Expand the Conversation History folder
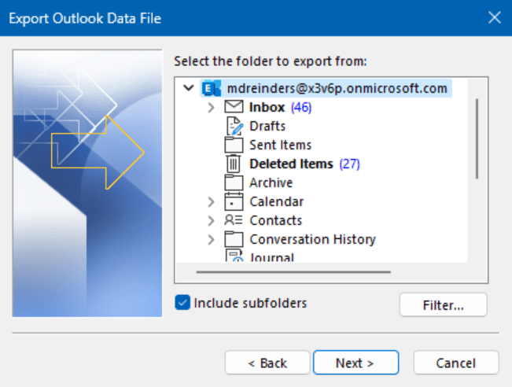The height and width of the screenshot is (387, 512). pyautogui.click(x=212, y=240)
